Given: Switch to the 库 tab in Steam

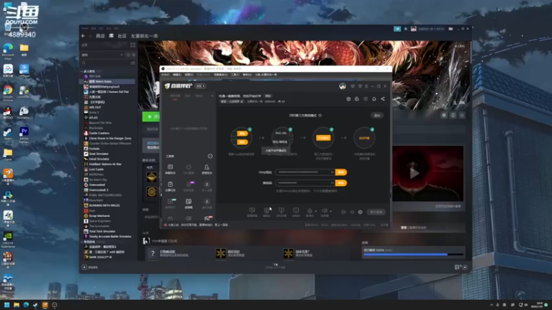Looking at the screenshot, I should 111,36.
